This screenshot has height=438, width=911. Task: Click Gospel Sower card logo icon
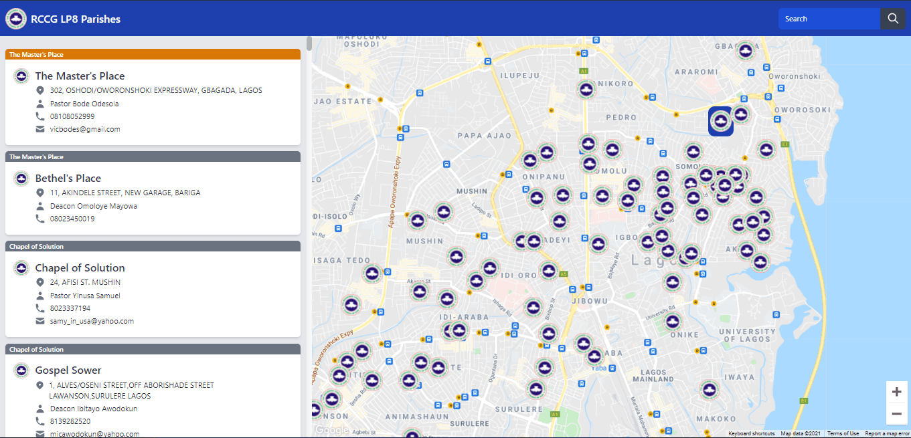coord(21,370)
